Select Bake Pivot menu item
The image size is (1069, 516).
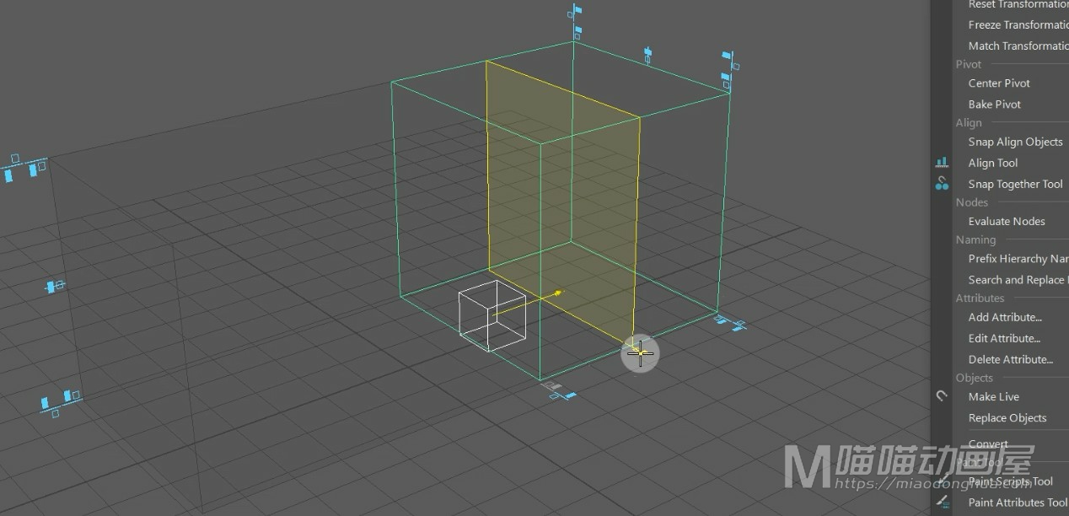994,104
